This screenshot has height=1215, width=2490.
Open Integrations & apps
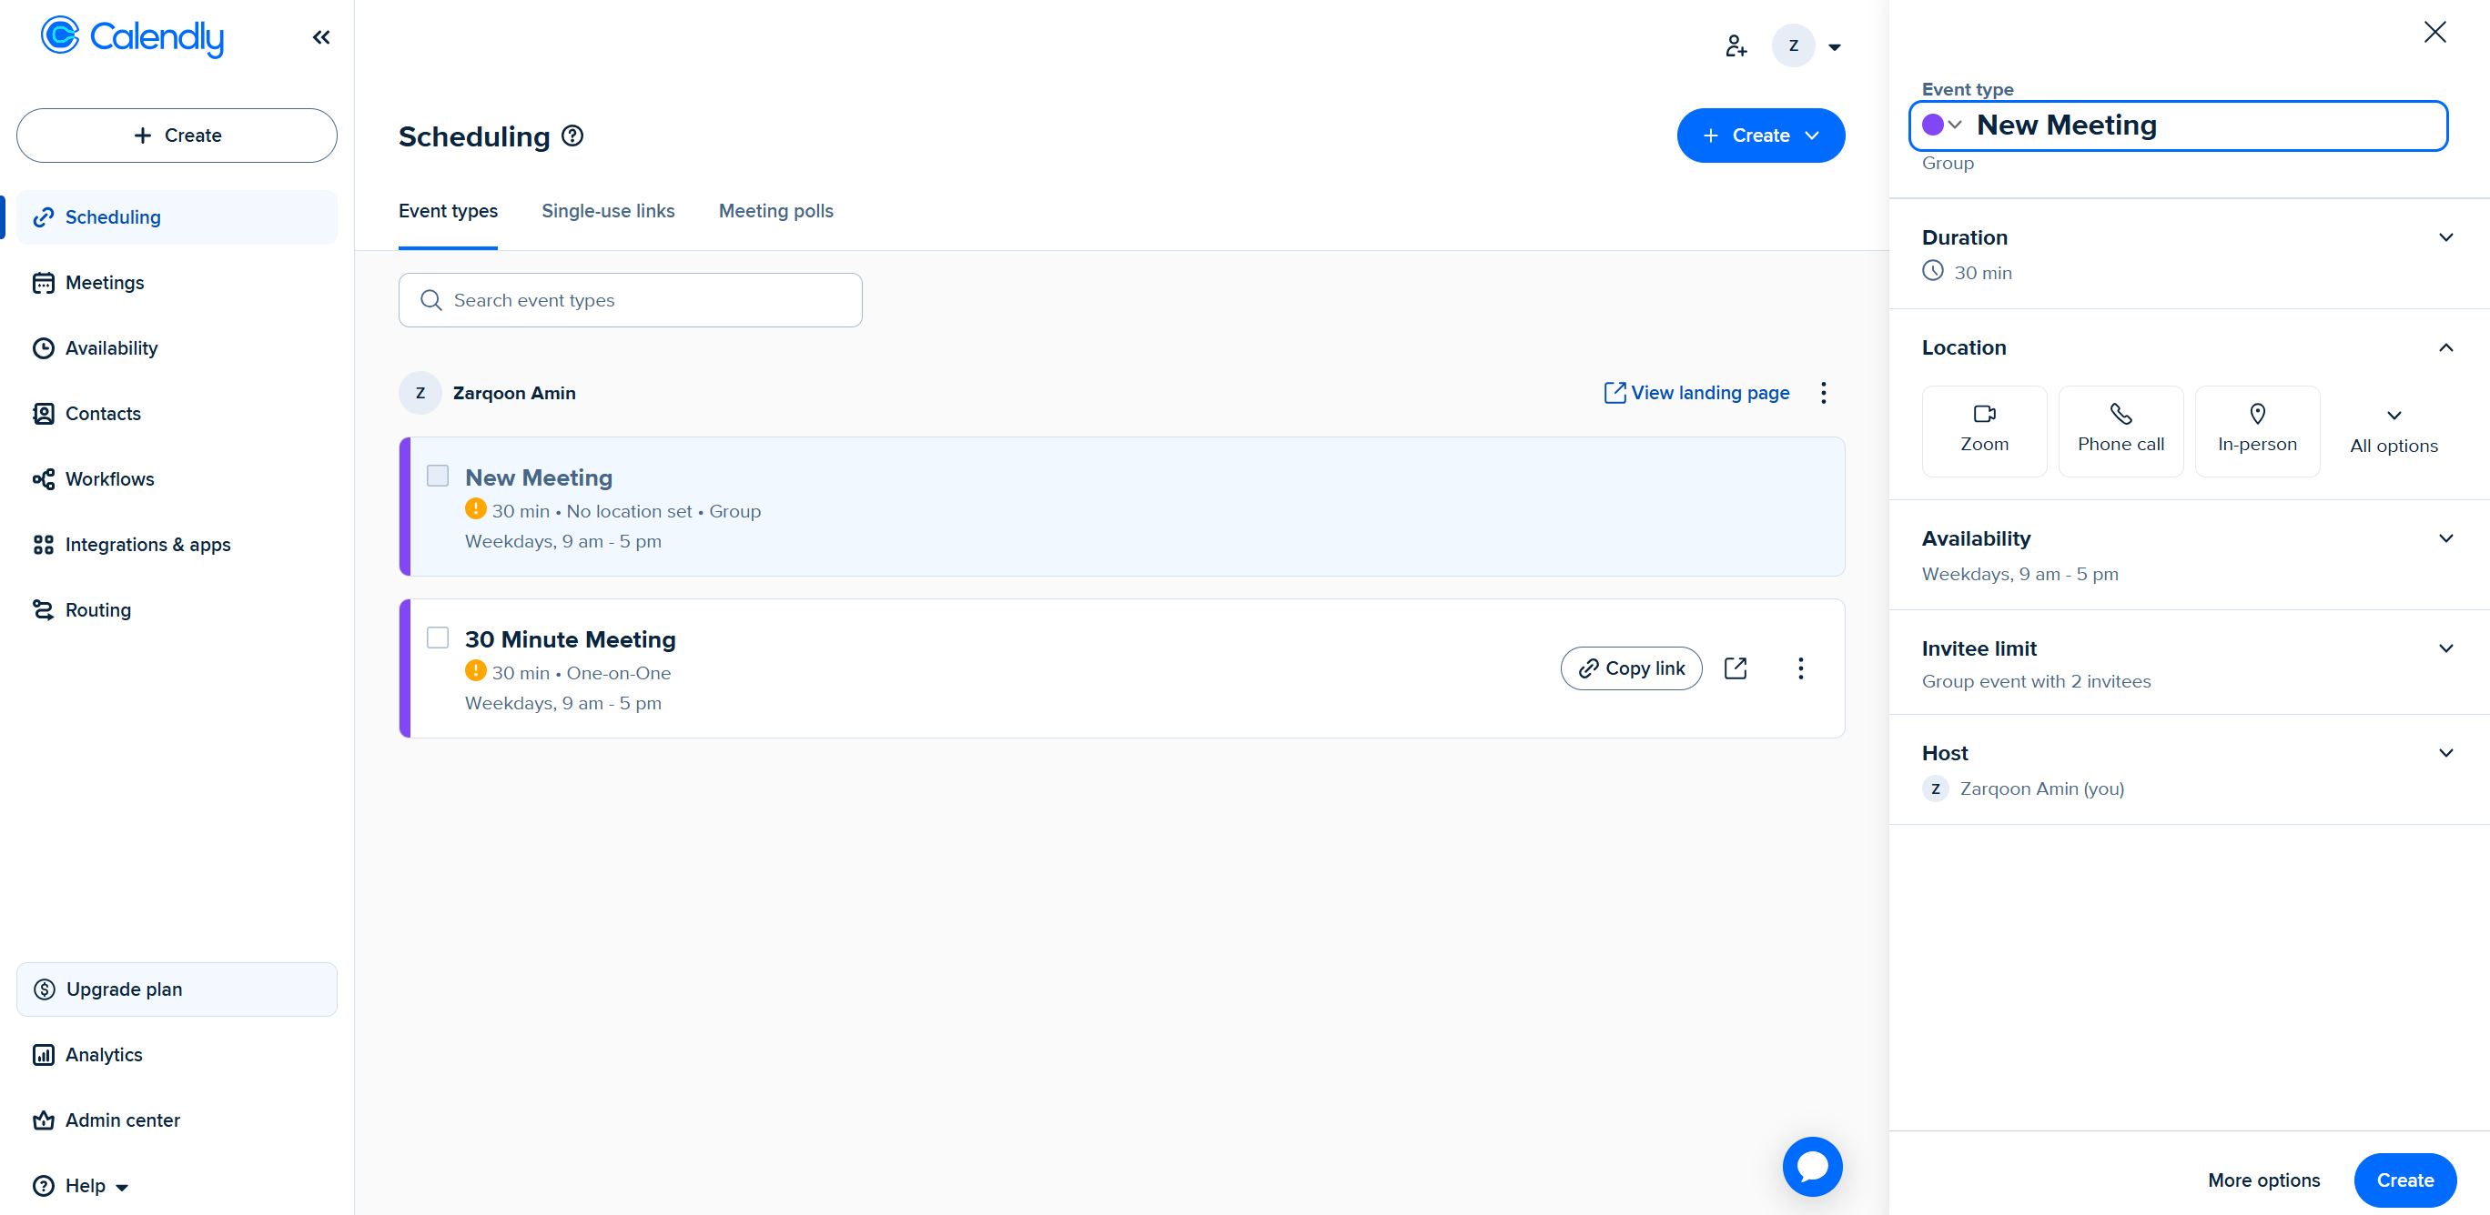177,545
